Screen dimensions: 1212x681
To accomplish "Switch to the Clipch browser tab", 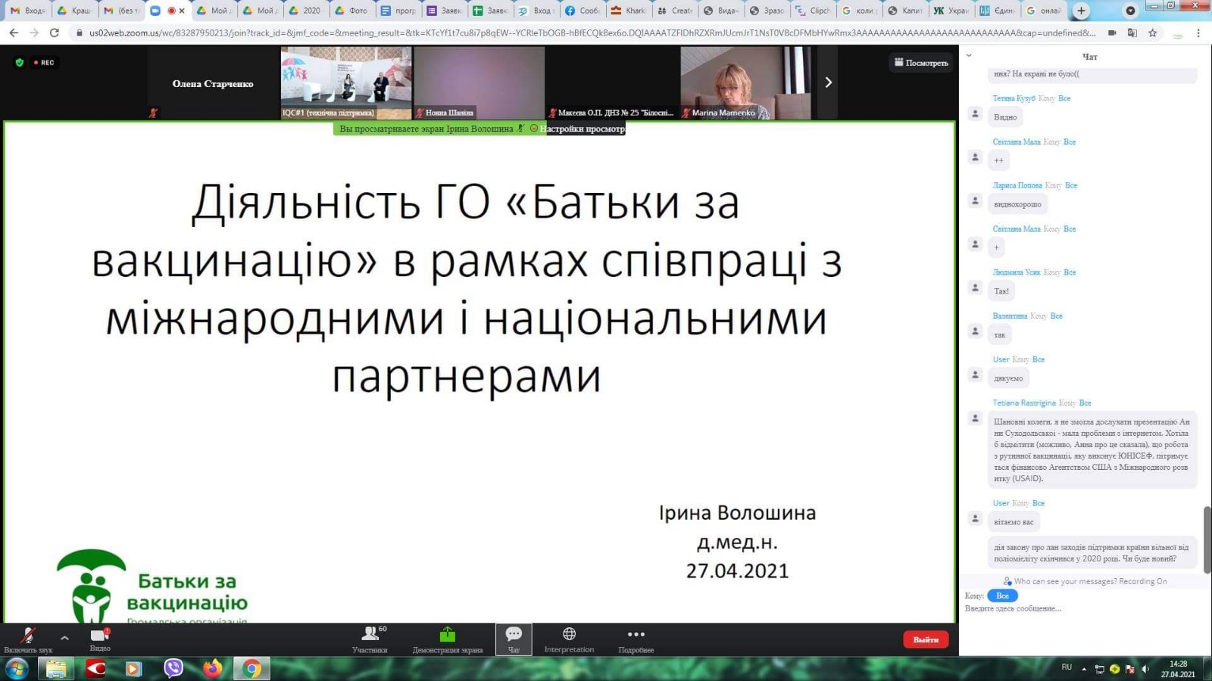I will click(813, 11).
